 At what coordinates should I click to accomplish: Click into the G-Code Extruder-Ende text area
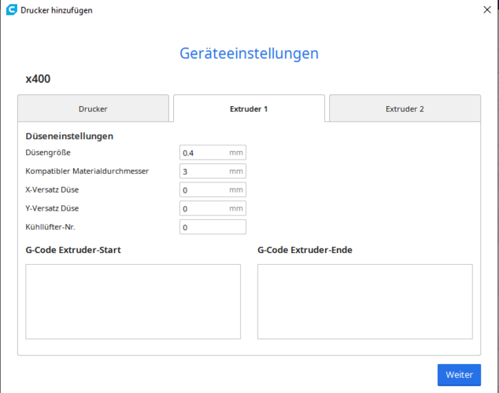coord(364,301)
